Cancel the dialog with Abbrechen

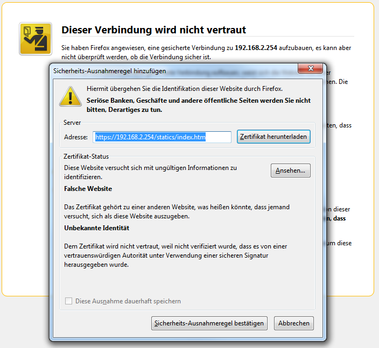[x=294, y=323]
